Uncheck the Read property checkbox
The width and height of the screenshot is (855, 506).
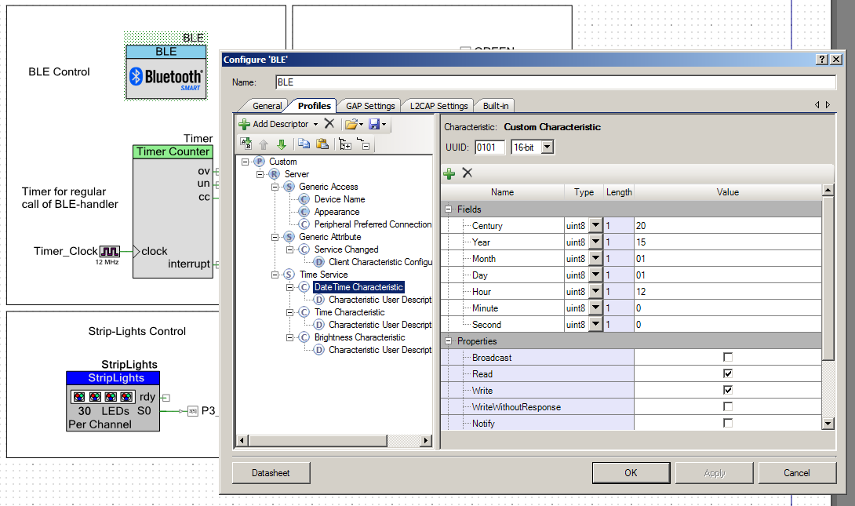click(x=727, y=373)
